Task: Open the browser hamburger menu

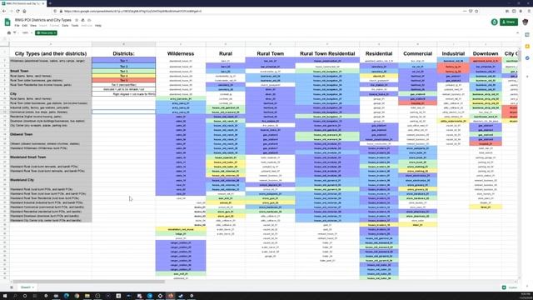Action: pos(529,11)
